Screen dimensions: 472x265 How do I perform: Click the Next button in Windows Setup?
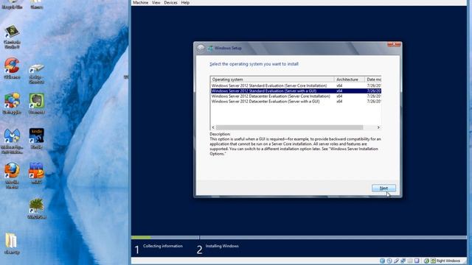383,188
